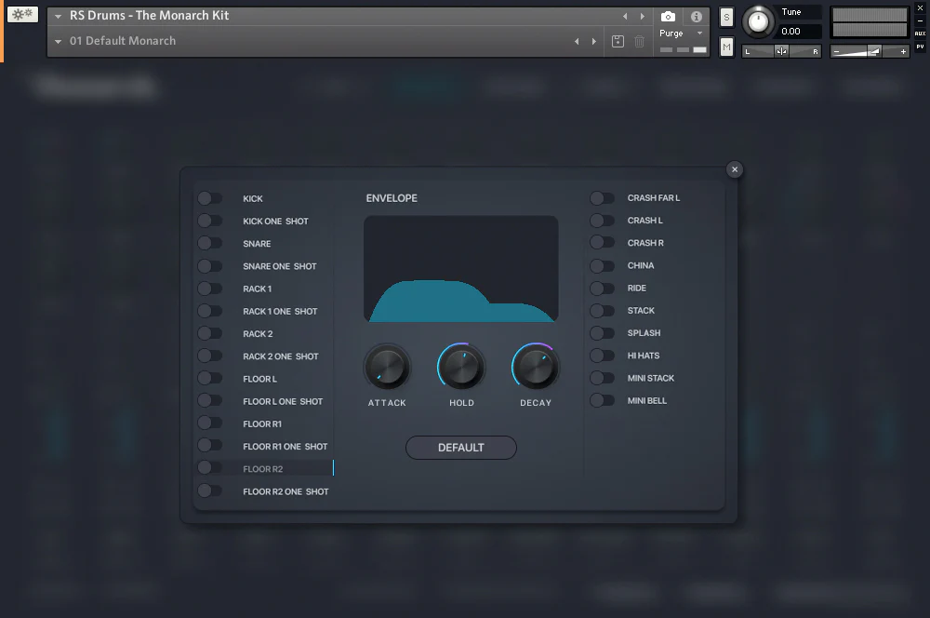Open the RS Drums instrument dropdown arrow

click(58, 17)
